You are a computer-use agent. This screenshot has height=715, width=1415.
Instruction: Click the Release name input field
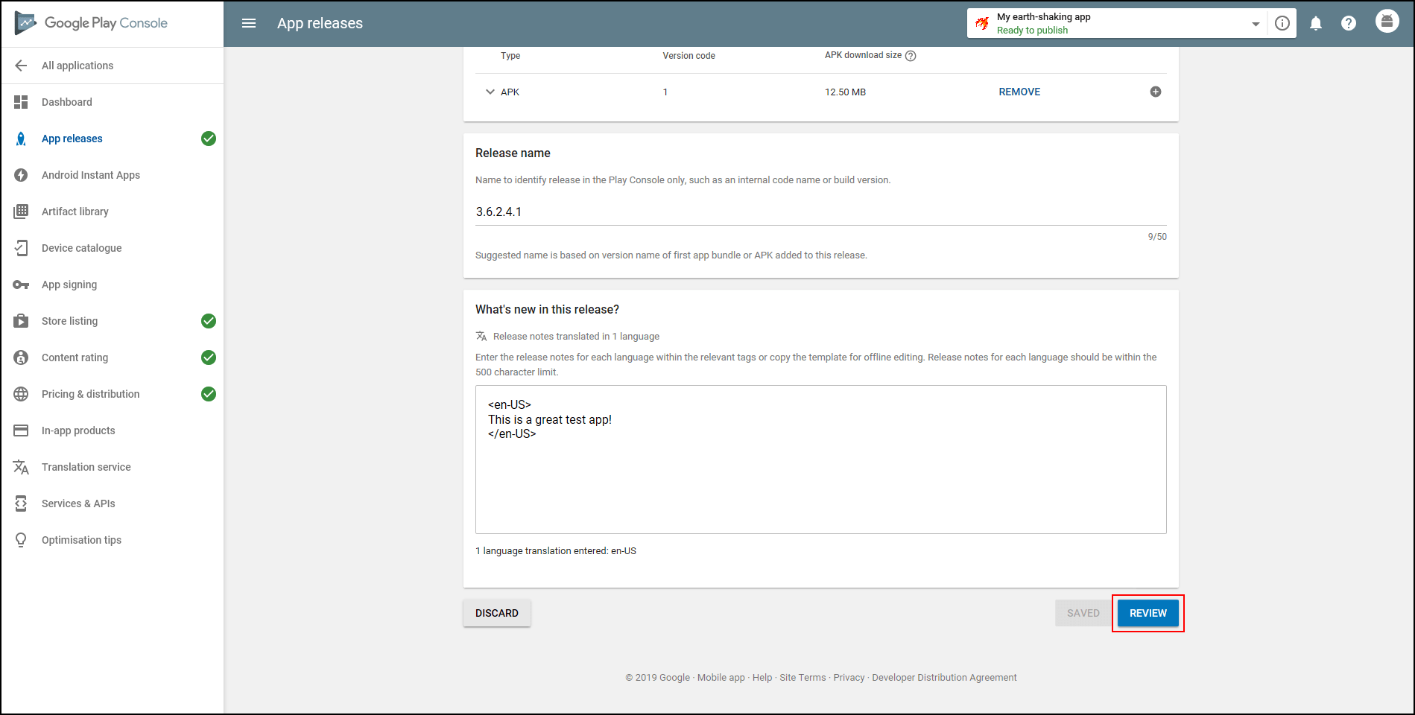click(821, 212)
